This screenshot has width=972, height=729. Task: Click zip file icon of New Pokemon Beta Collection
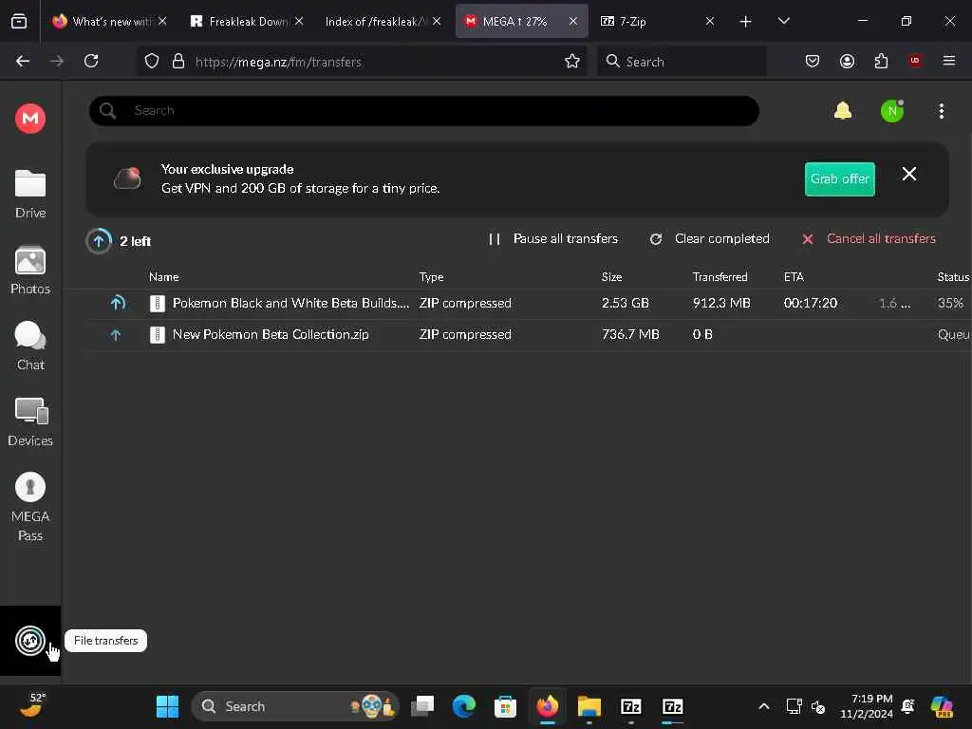(x=158, y=335)
